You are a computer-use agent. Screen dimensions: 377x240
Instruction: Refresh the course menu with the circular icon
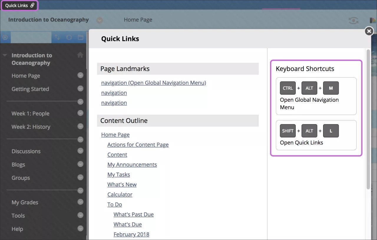[x=69, y=37]
